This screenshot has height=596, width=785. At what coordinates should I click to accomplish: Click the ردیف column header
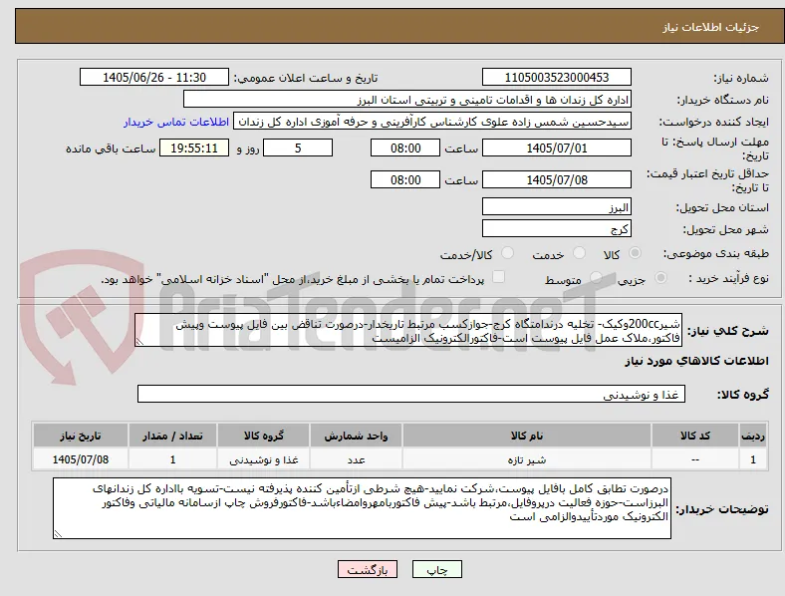point(752,436)
